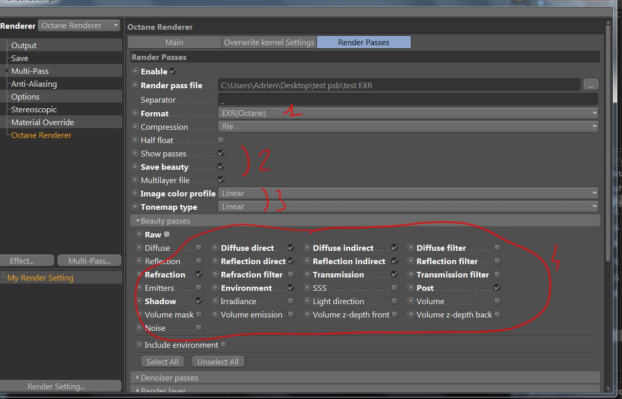
Task: Toggle the Environment pass checkbox
Action: tap(291, 287)
